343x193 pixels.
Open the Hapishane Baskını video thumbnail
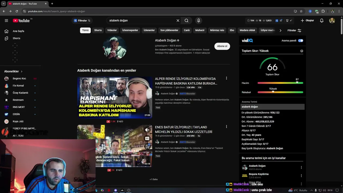pos(115,98)
